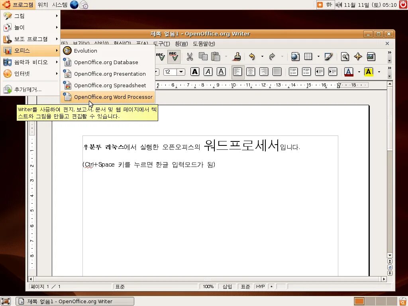Click the Insert Table icon
The image size is (408, 306).
coord(308,57)
